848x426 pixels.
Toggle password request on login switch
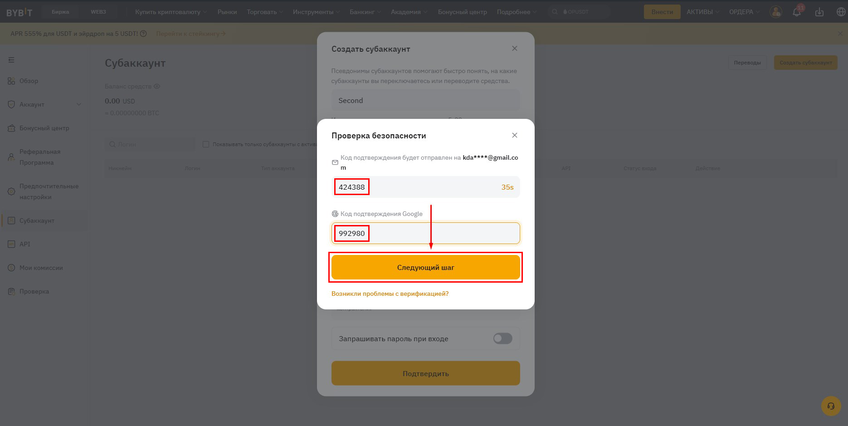coord(502,338)
